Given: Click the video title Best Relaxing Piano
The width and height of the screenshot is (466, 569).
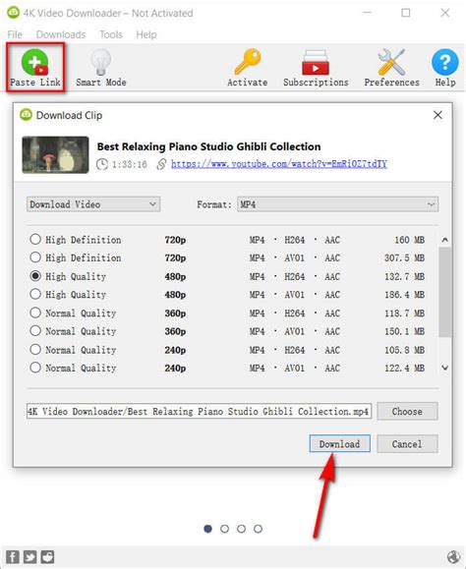Looking at the screenshot, I should click(208, 146).
